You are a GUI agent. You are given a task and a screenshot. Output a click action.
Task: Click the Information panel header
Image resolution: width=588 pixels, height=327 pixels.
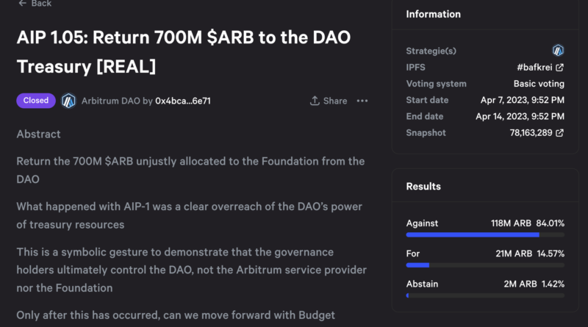tap(434, 14)
